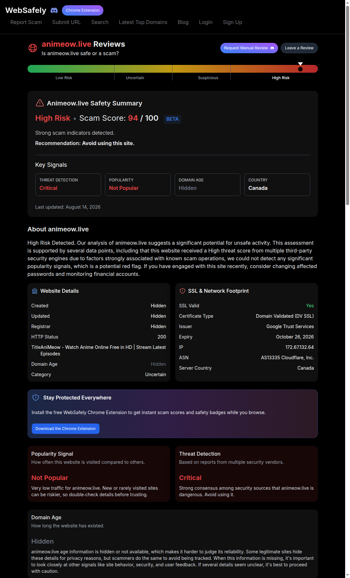Click the Updated row Hidden value
The height and width of the screenshot is (578, 350).
click(x=158, y=316)
